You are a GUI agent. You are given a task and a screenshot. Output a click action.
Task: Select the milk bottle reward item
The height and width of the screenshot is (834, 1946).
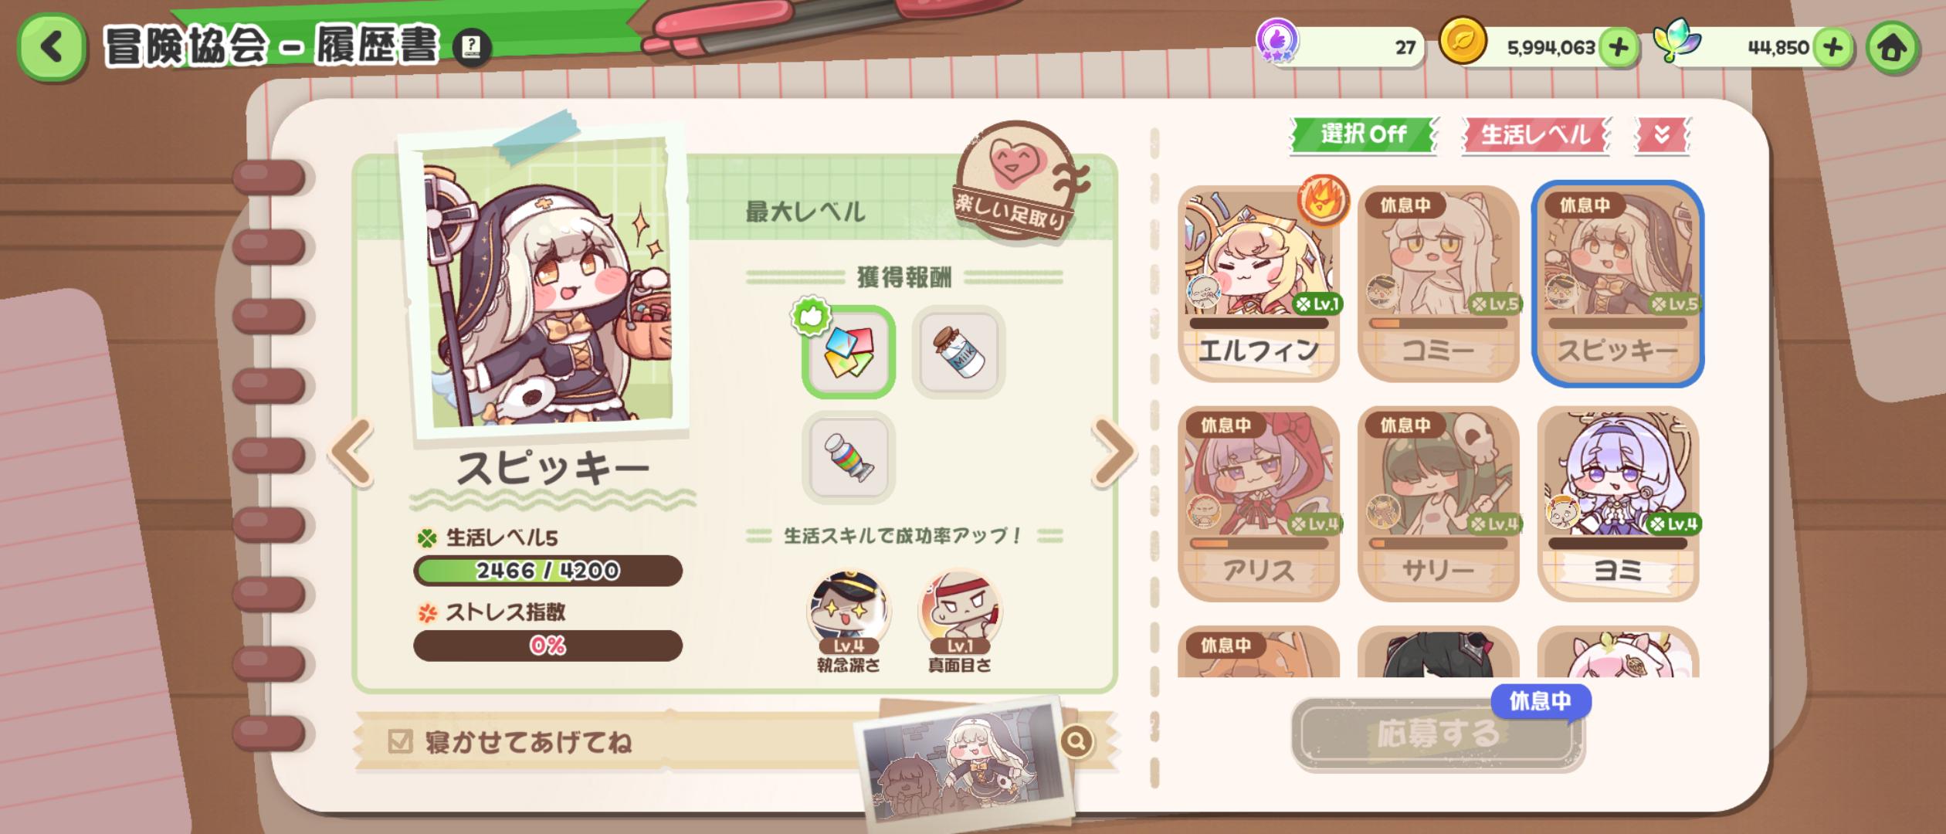(958, 352)
